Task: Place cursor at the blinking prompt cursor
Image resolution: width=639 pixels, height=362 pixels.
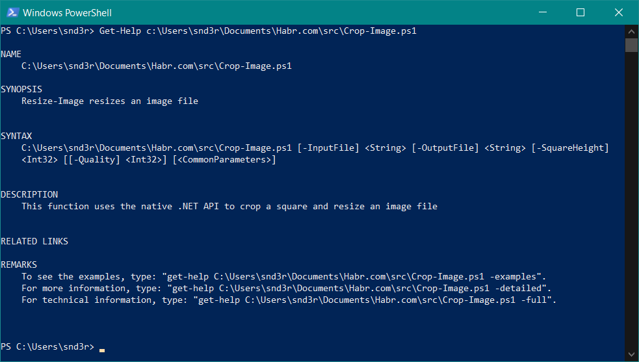Action: [102, 348]
